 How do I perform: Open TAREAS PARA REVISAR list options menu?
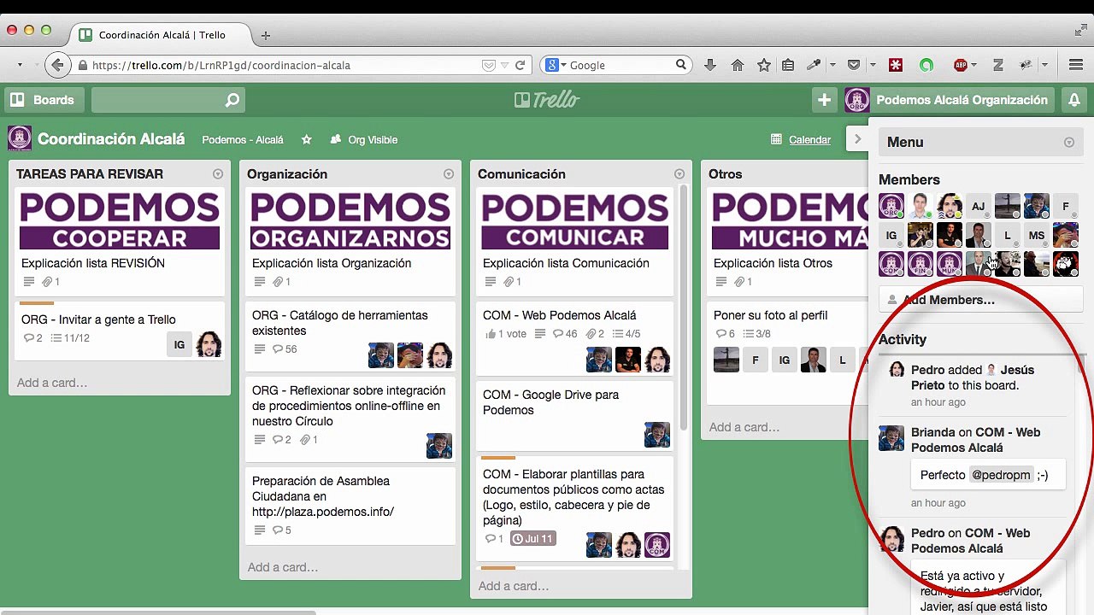[218, 174]
